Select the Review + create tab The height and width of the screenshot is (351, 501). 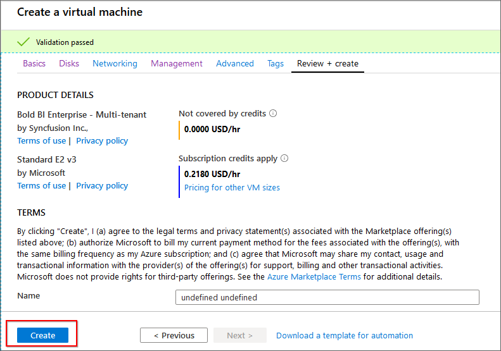click(x=327, y=63)
